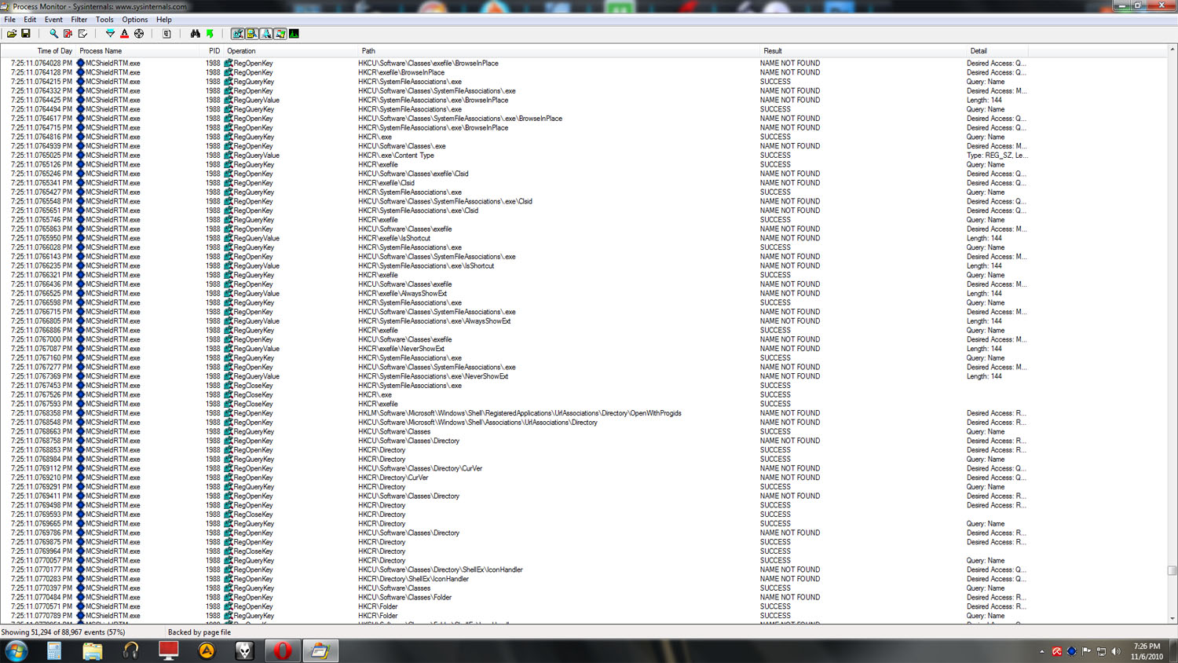Click the Process Name column header
The image size is (1178, 663).
point(139,51)
